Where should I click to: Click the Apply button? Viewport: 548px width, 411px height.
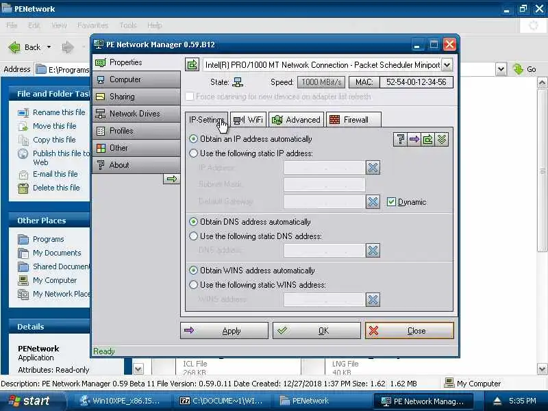tap(225, 331)
